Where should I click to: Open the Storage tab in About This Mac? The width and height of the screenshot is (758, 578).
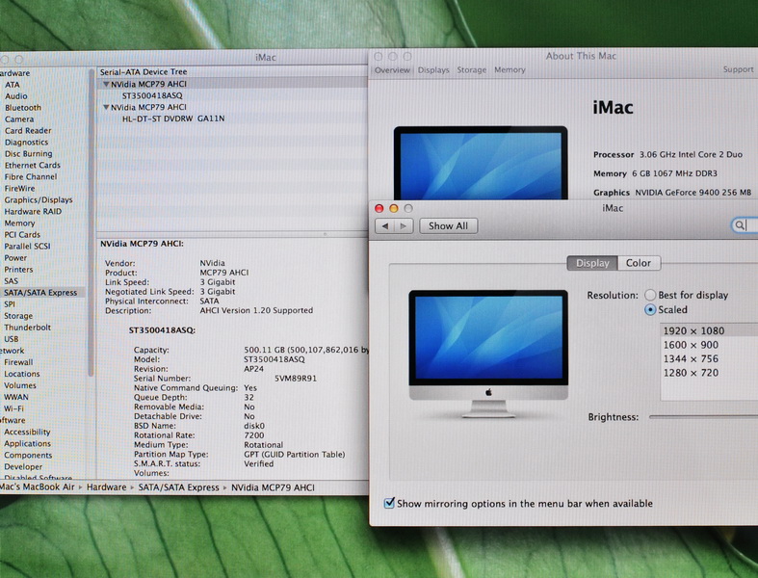point(471,70)
